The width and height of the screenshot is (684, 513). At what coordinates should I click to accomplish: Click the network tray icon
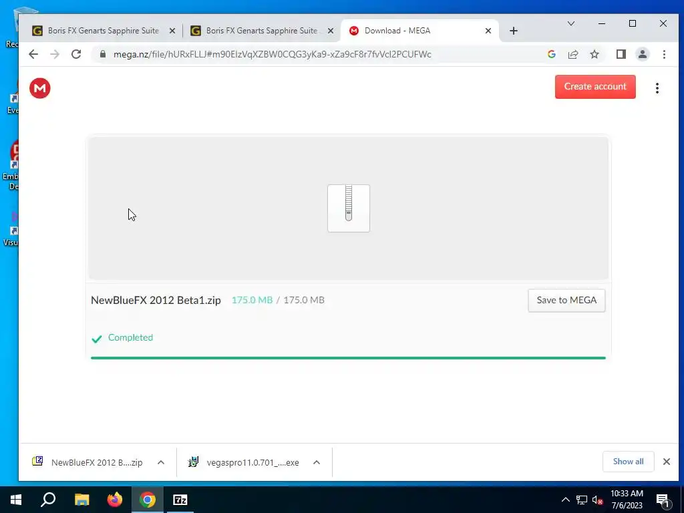[582, 500]
